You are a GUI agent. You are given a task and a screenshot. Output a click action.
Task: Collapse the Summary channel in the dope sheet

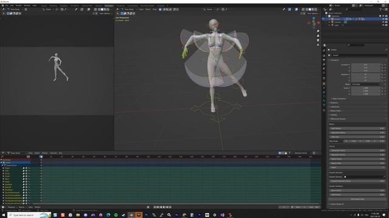click(x=1, y=160)
